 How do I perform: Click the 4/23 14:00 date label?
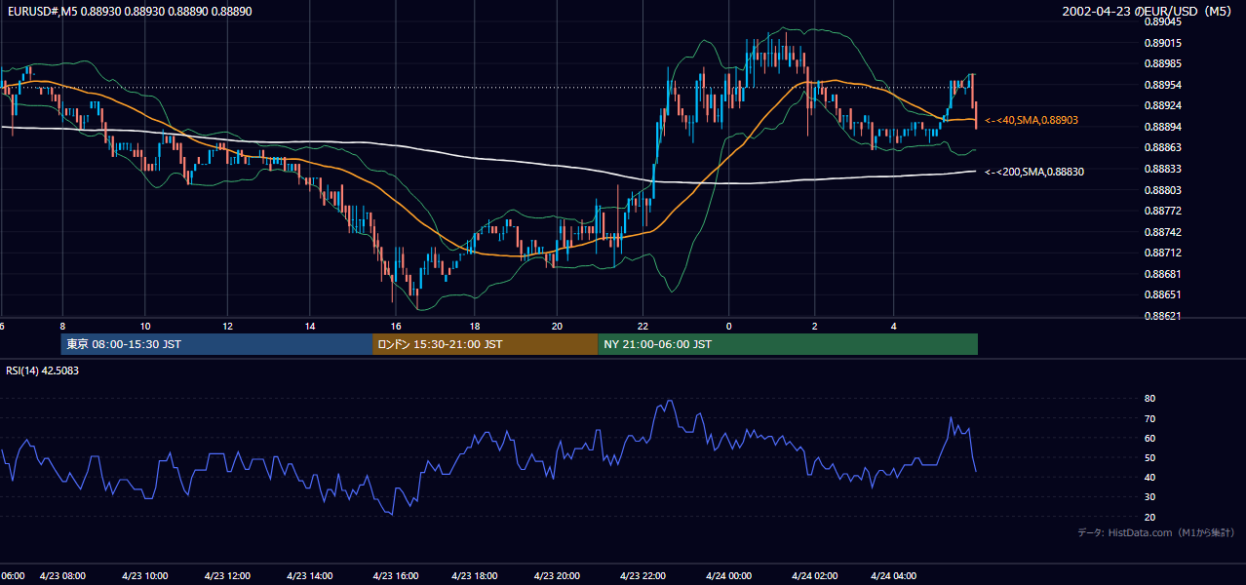311,575
